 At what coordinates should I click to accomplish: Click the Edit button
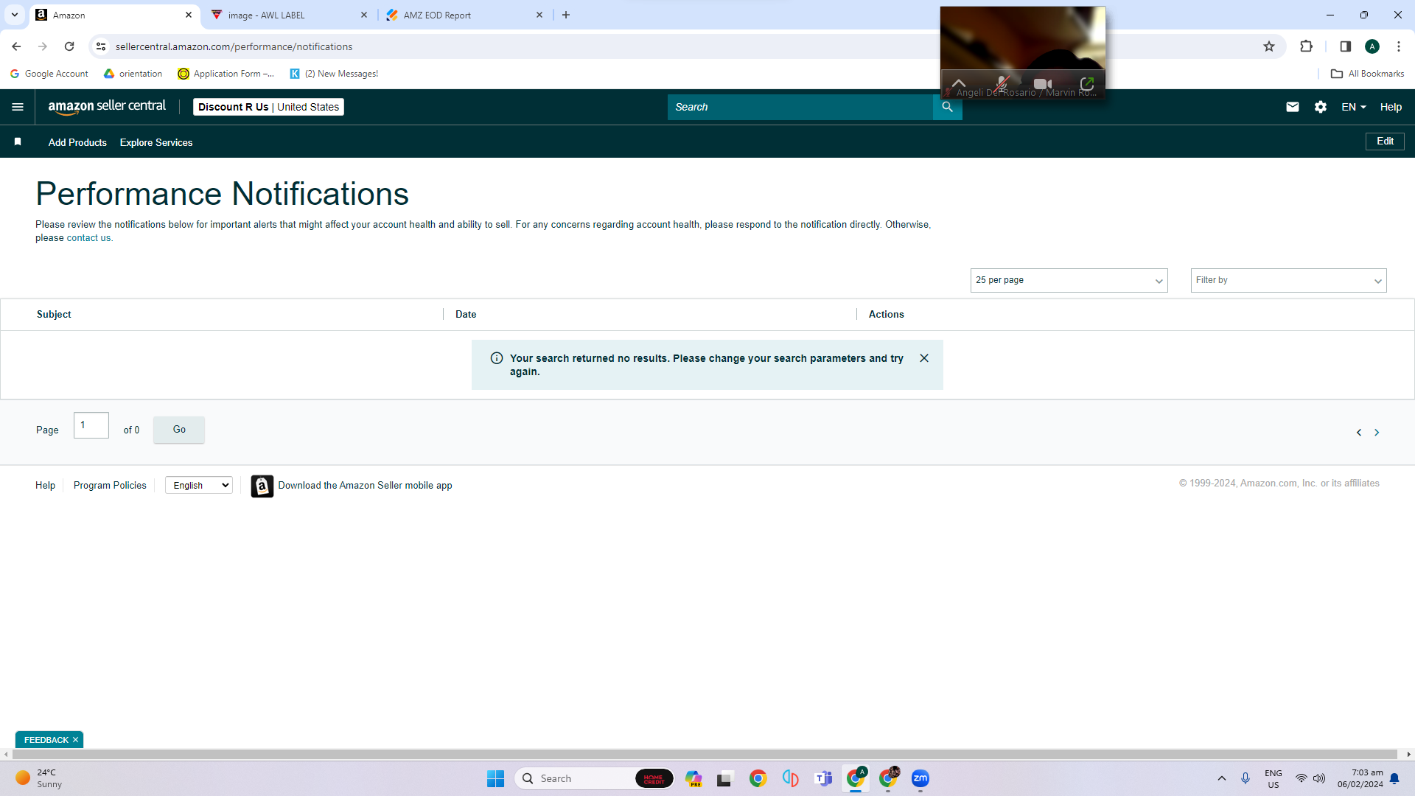pos(1385,141)
